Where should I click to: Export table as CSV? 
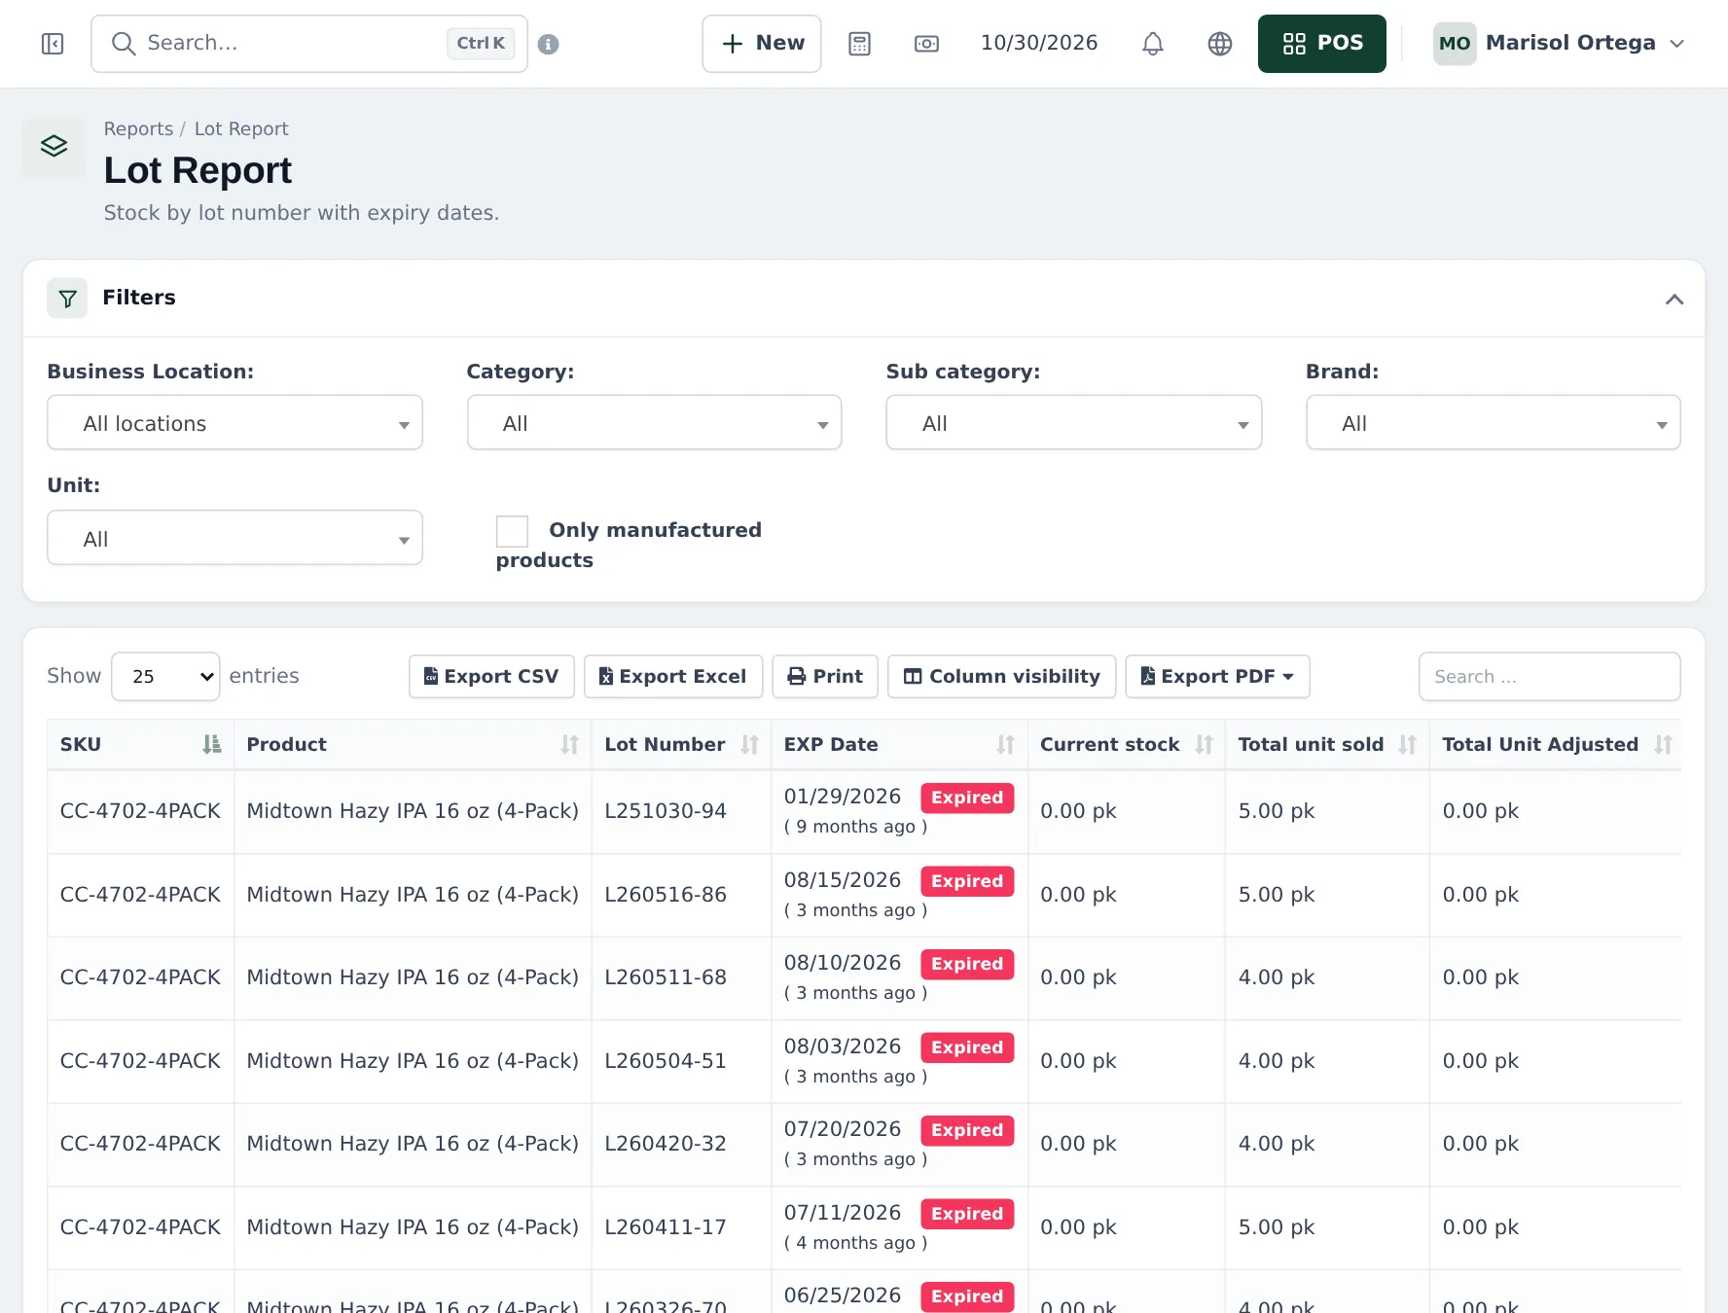[491, 677]
